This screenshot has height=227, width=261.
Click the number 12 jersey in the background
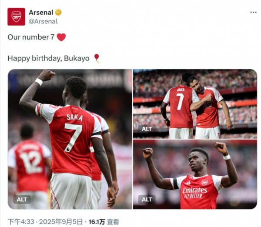(x=30, y=163)
